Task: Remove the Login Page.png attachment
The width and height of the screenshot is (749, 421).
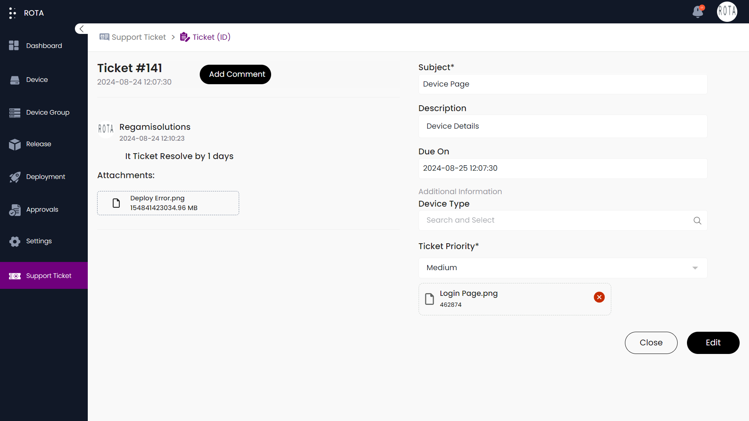Action: pos(599,297)
